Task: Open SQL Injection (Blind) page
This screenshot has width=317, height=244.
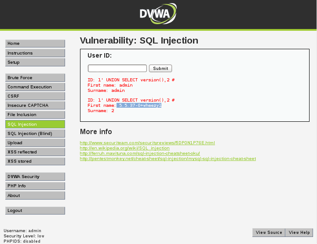Action: click(35, 134)
